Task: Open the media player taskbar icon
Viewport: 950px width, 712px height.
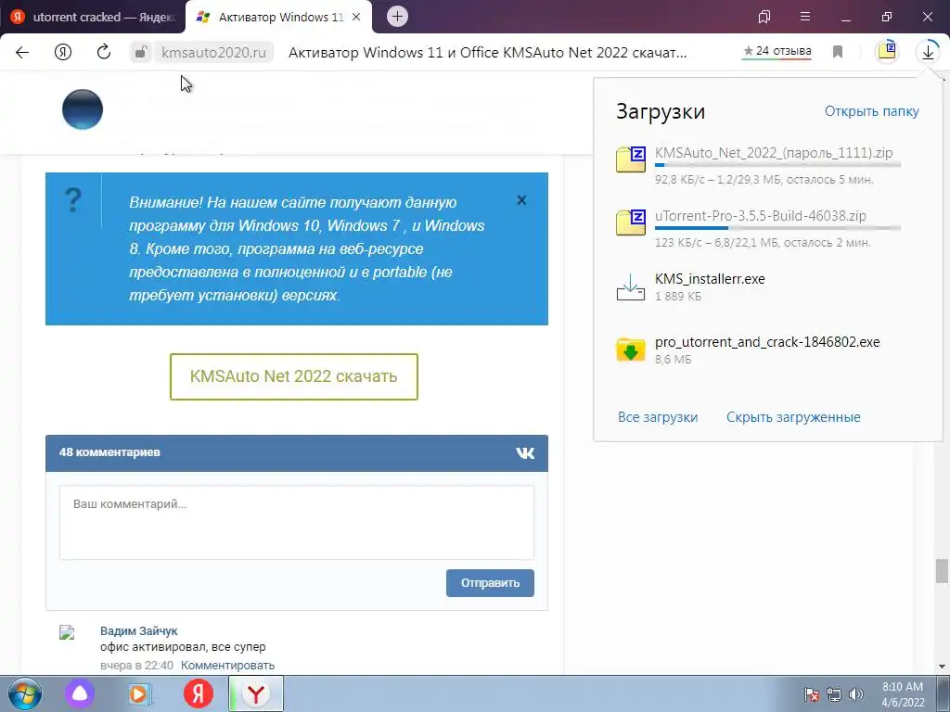Action: click(139, 693)
